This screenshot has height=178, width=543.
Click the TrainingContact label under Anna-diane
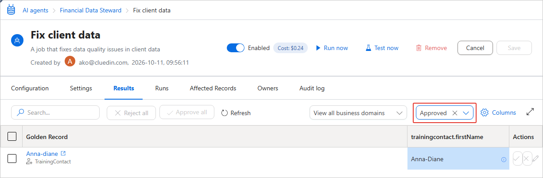pos(53,162)
